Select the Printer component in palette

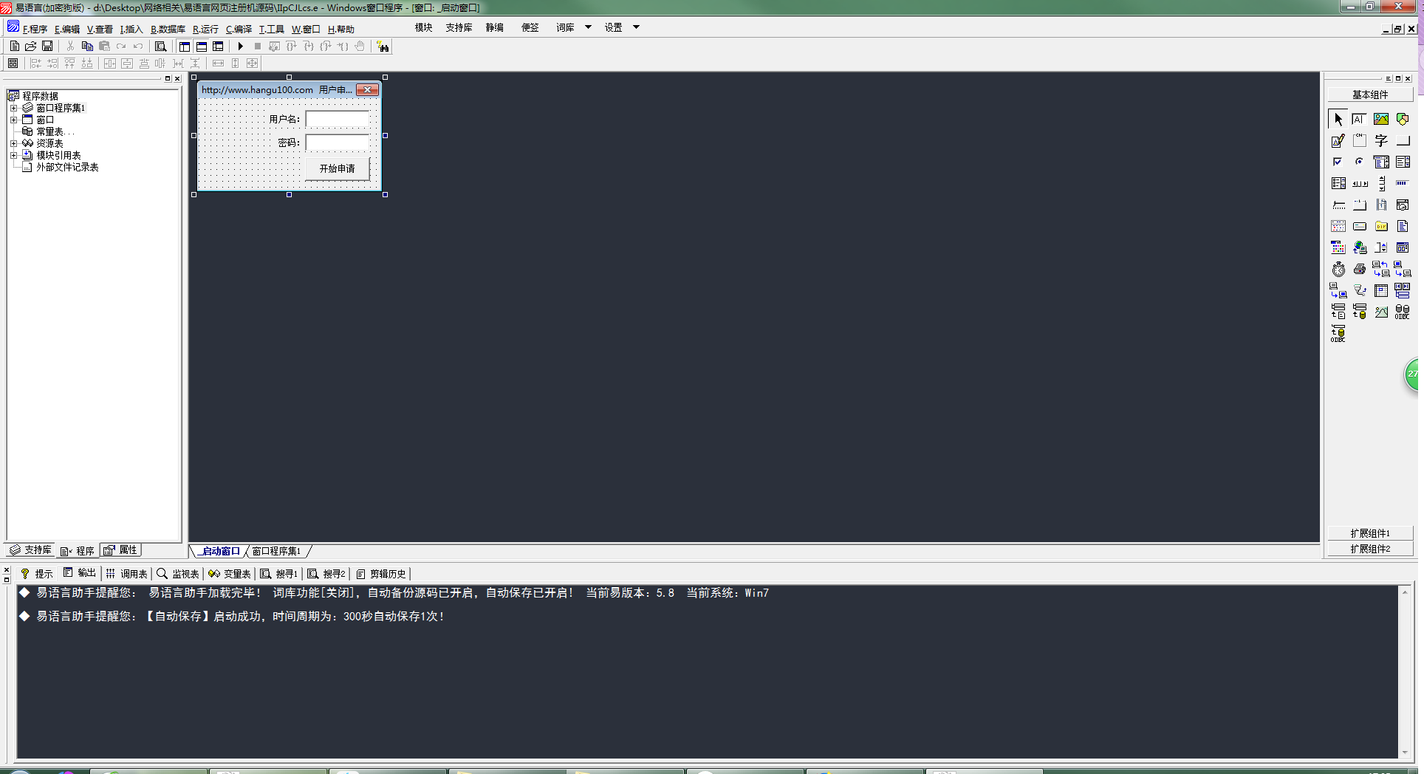click(1360, 270)
